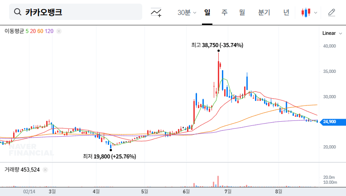Screen dimensions: 346x196
Task: Click the 20.0m volume axis label
Action: click(x=329, y=177)
